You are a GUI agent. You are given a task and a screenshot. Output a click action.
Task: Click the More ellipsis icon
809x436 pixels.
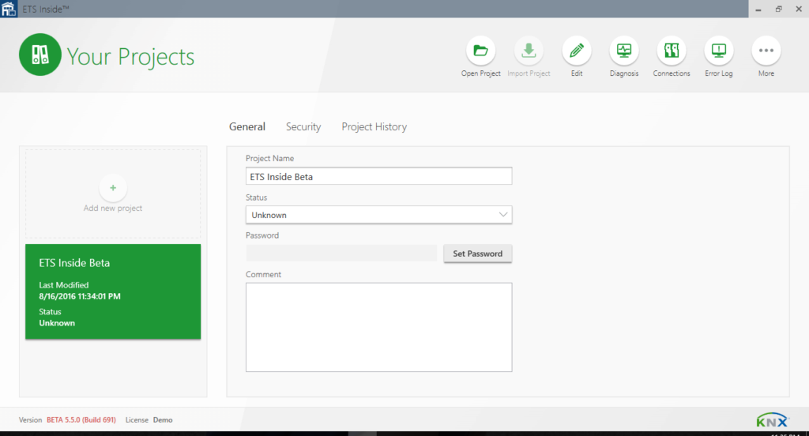click(766, 51)
